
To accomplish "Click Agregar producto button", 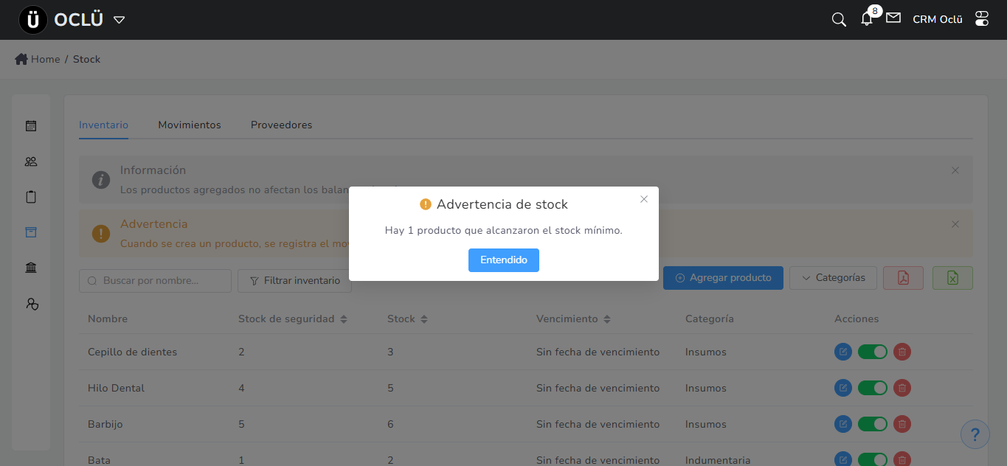I will (723, 278).
